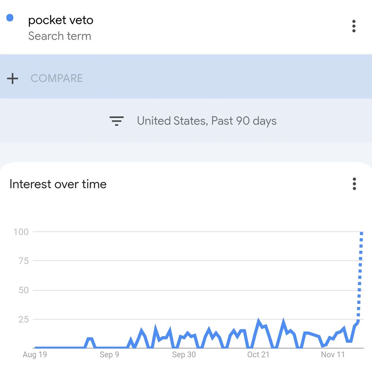
Task: Click the plus icon beside COMPARE
Action: 13,78
